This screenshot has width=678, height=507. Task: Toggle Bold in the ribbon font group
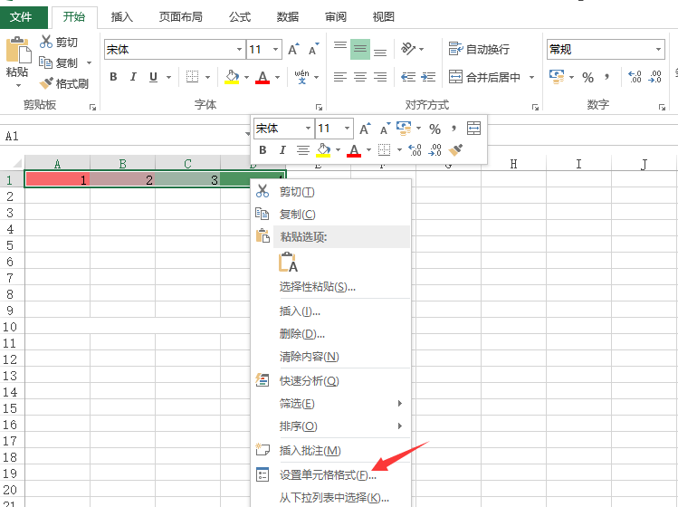114,77
